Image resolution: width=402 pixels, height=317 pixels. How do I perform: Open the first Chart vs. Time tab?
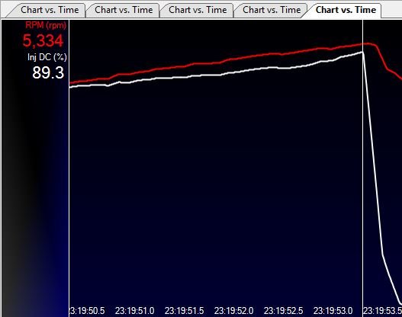click(50, 10)
